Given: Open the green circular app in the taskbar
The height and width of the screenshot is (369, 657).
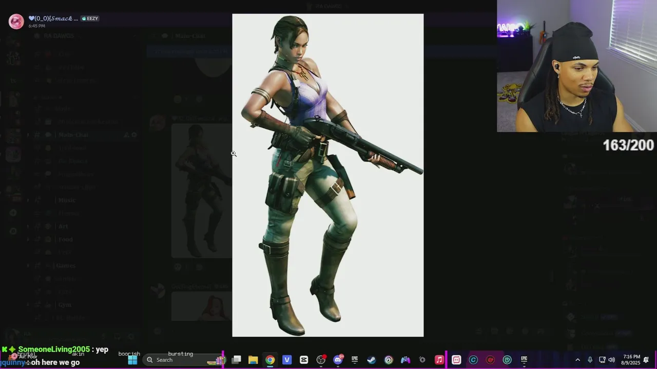Looking at the screenshot, I should click(507, 360).
